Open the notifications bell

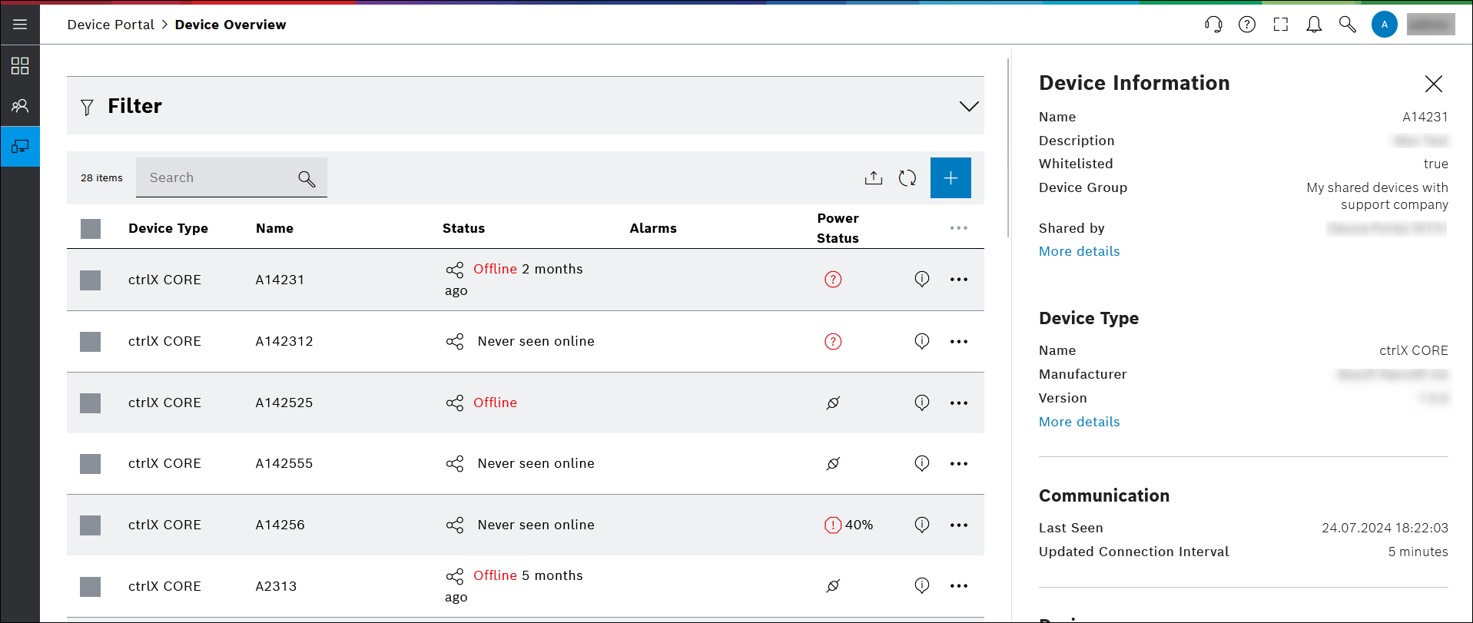tap(1314, 25)
